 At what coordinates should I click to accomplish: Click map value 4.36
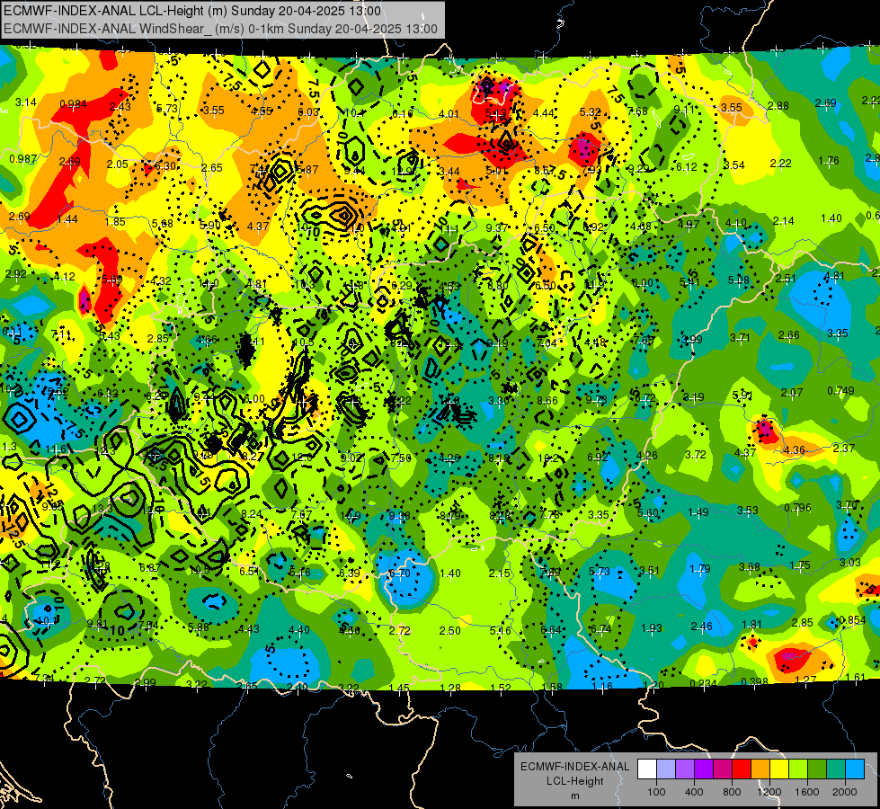point(794,449)
